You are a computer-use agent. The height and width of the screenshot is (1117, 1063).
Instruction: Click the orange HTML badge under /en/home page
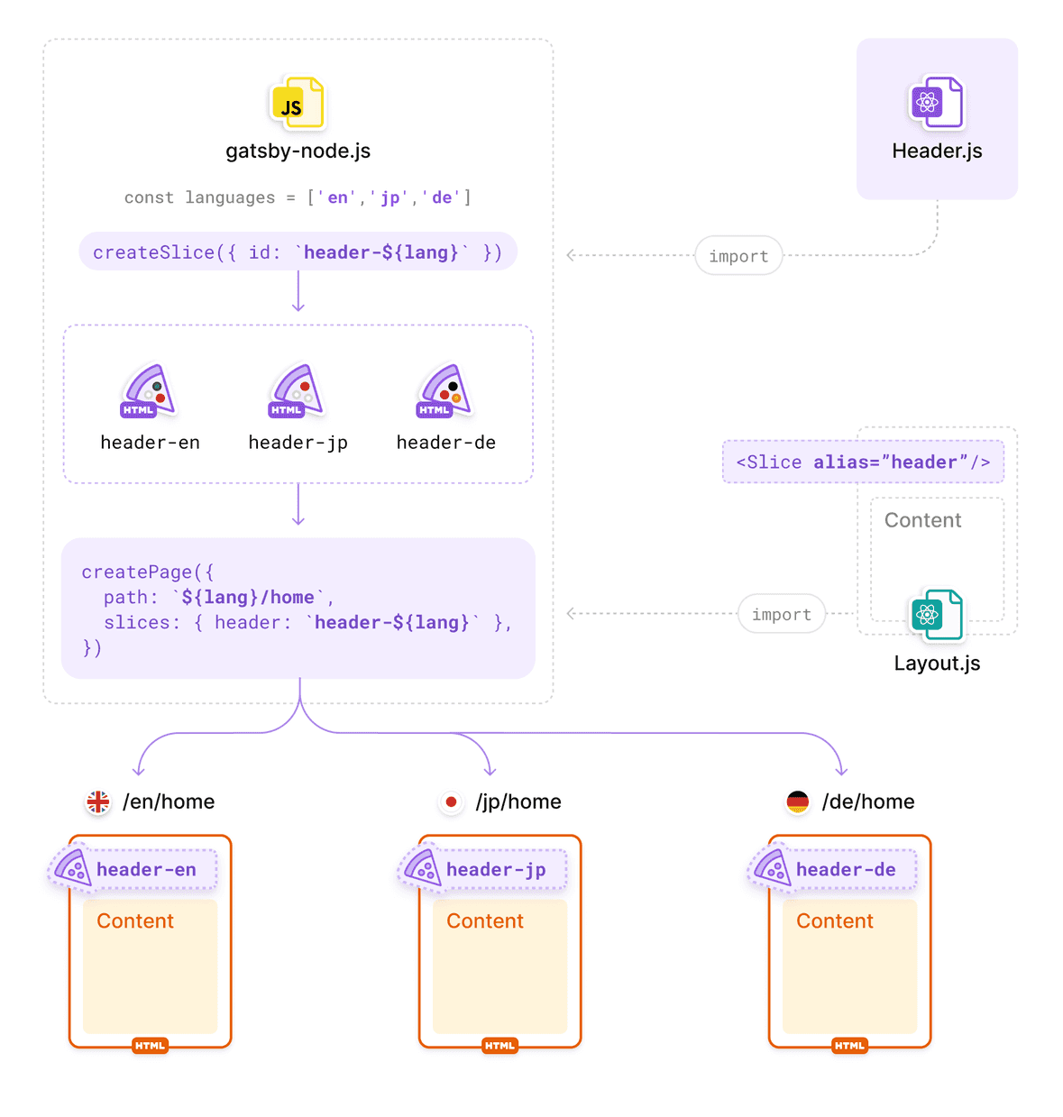pyautogui.click(x=150, y=1046)
